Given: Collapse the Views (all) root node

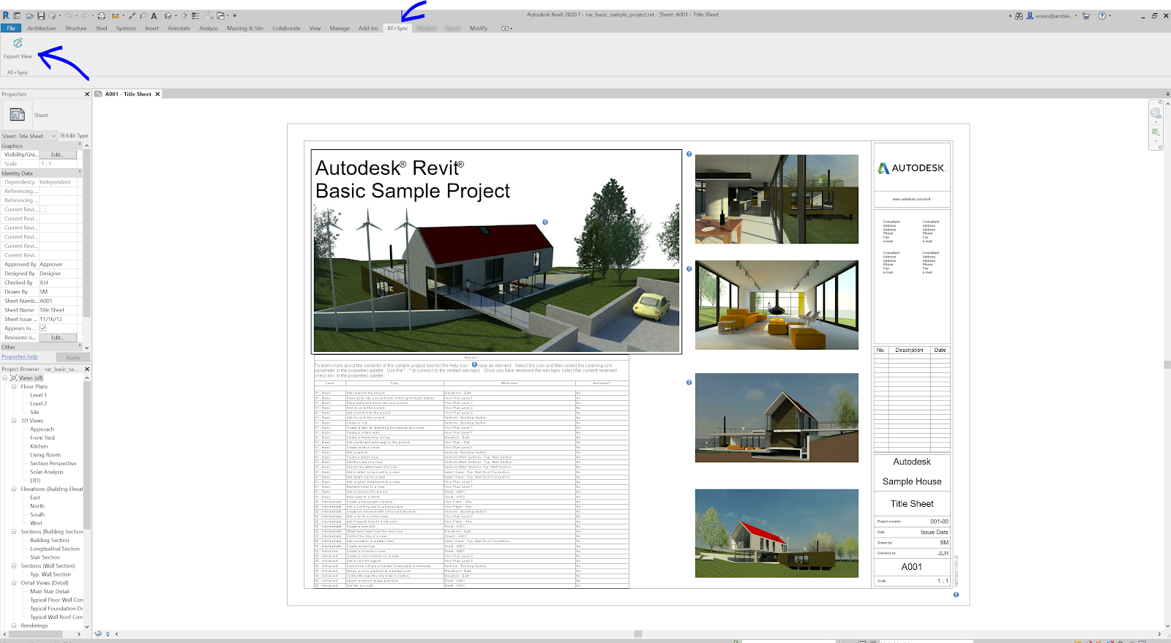Looking at the screenshot, I should tap(6, 378).
